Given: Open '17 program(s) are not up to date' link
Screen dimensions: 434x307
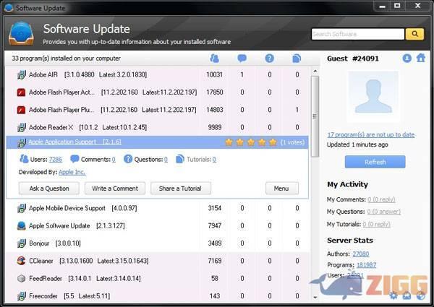Looking at the screenshot, I should coord(370,135).
